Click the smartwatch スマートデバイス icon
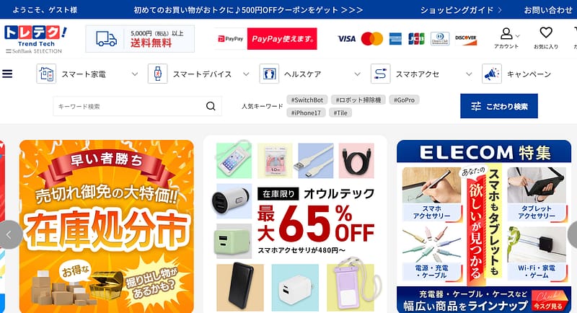The height and width of the screenshot is (313, 577). (x=158, y=74)
